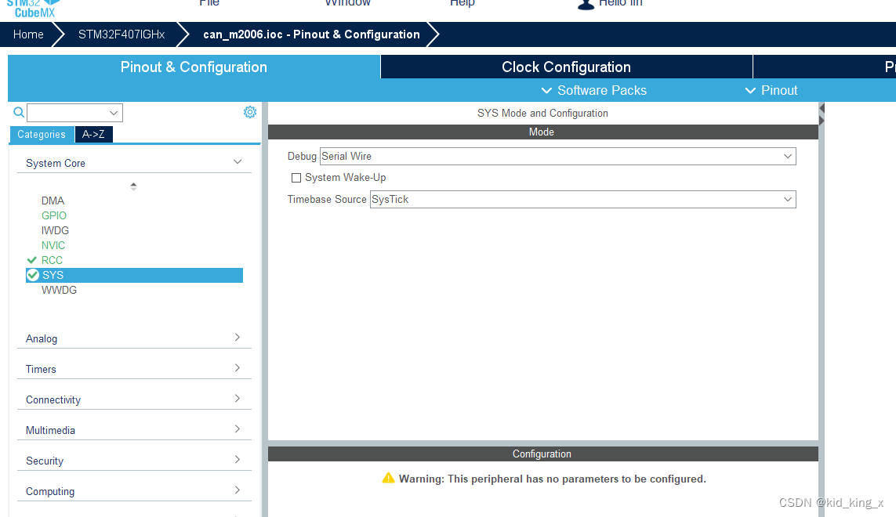The width and height of the screenshot is (896, 517).
Task: Click lower right-pointing arrow on panel splitter
Action: 822,121
